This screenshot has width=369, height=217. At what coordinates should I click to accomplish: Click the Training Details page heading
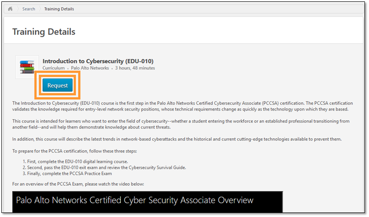[43, 32]
